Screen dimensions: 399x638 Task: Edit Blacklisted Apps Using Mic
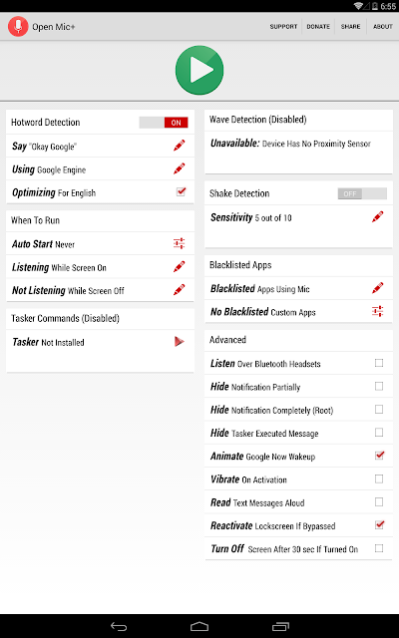tap(378, 288)
